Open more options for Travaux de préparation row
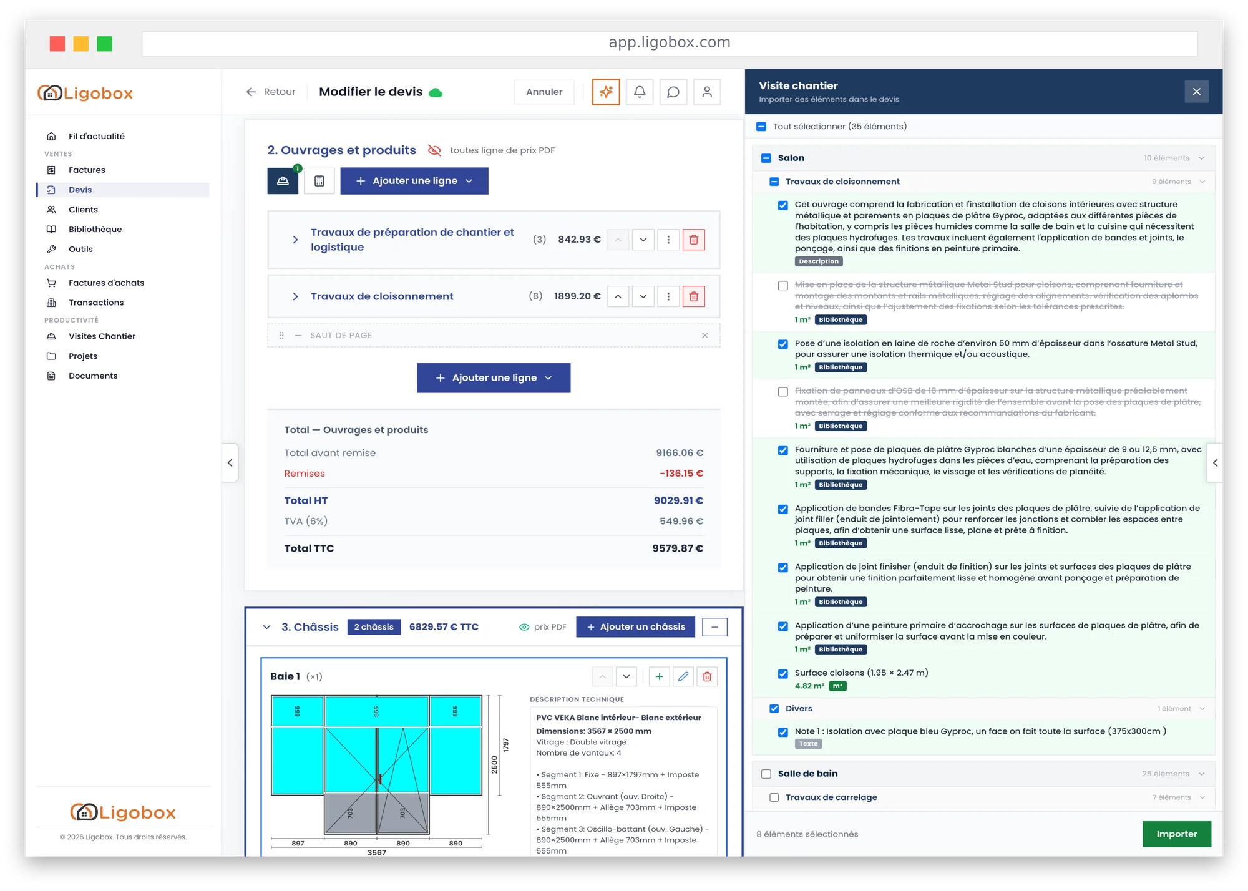This screenshot has height=891, width=1248. 668,240
